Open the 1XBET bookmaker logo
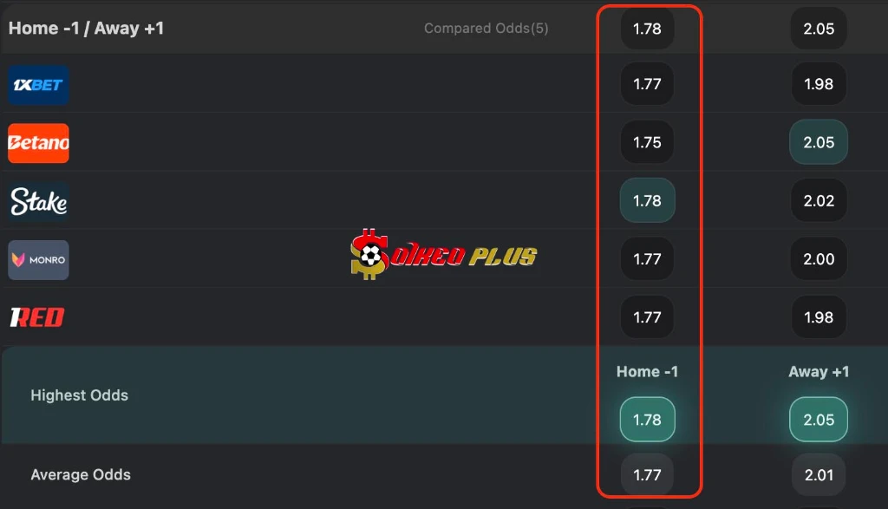This screenshot has width=888, height=509. pos(38,85)
